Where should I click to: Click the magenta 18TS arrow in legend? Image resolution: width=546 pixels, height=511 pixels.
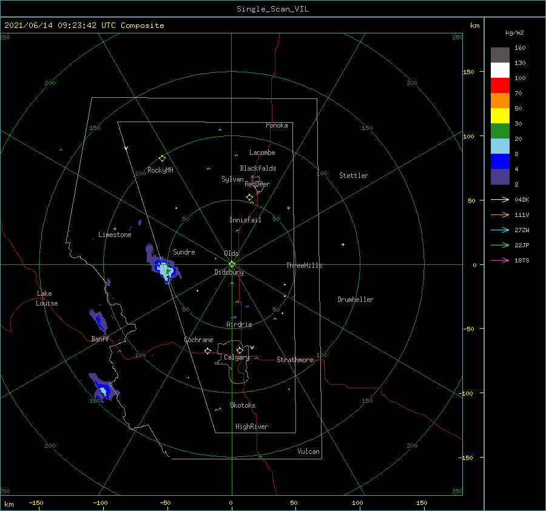500,260
